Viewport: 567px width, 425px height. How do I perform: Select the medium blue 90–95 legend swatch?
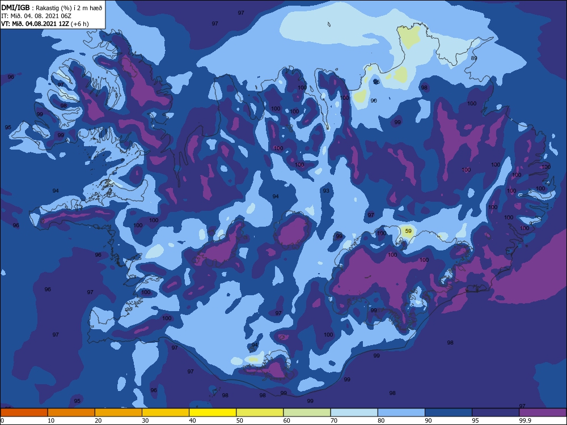pos(448,413)
